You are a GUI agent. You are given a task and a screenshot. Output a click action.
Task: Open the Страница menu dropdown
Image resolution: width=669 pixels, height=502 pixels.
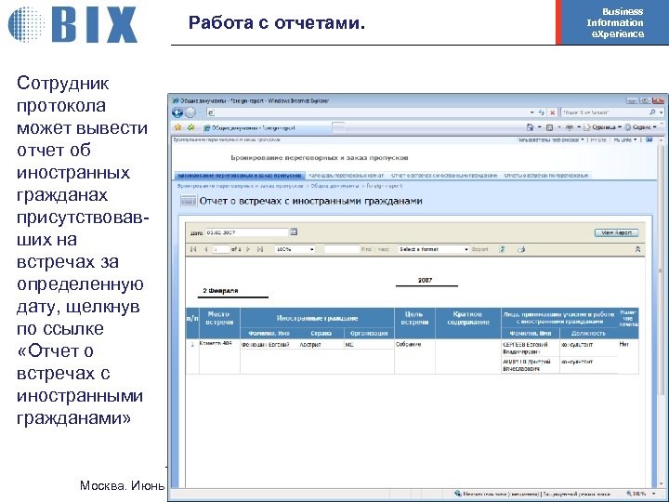click(x=602, y=127)
